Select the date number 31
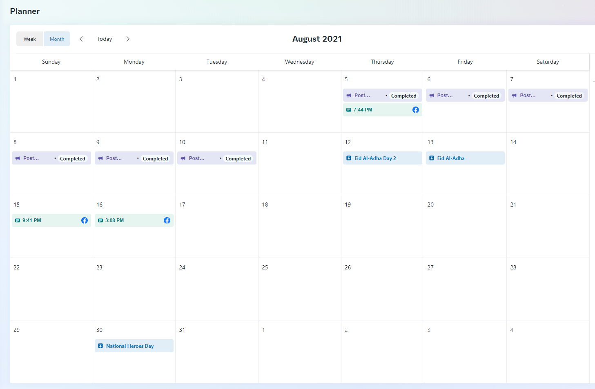 click(x=182, y=330)
